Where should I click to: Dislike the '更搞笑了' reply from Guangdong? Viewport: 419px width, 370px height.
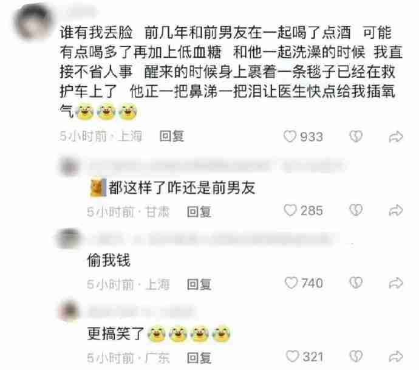pos(356,357)
